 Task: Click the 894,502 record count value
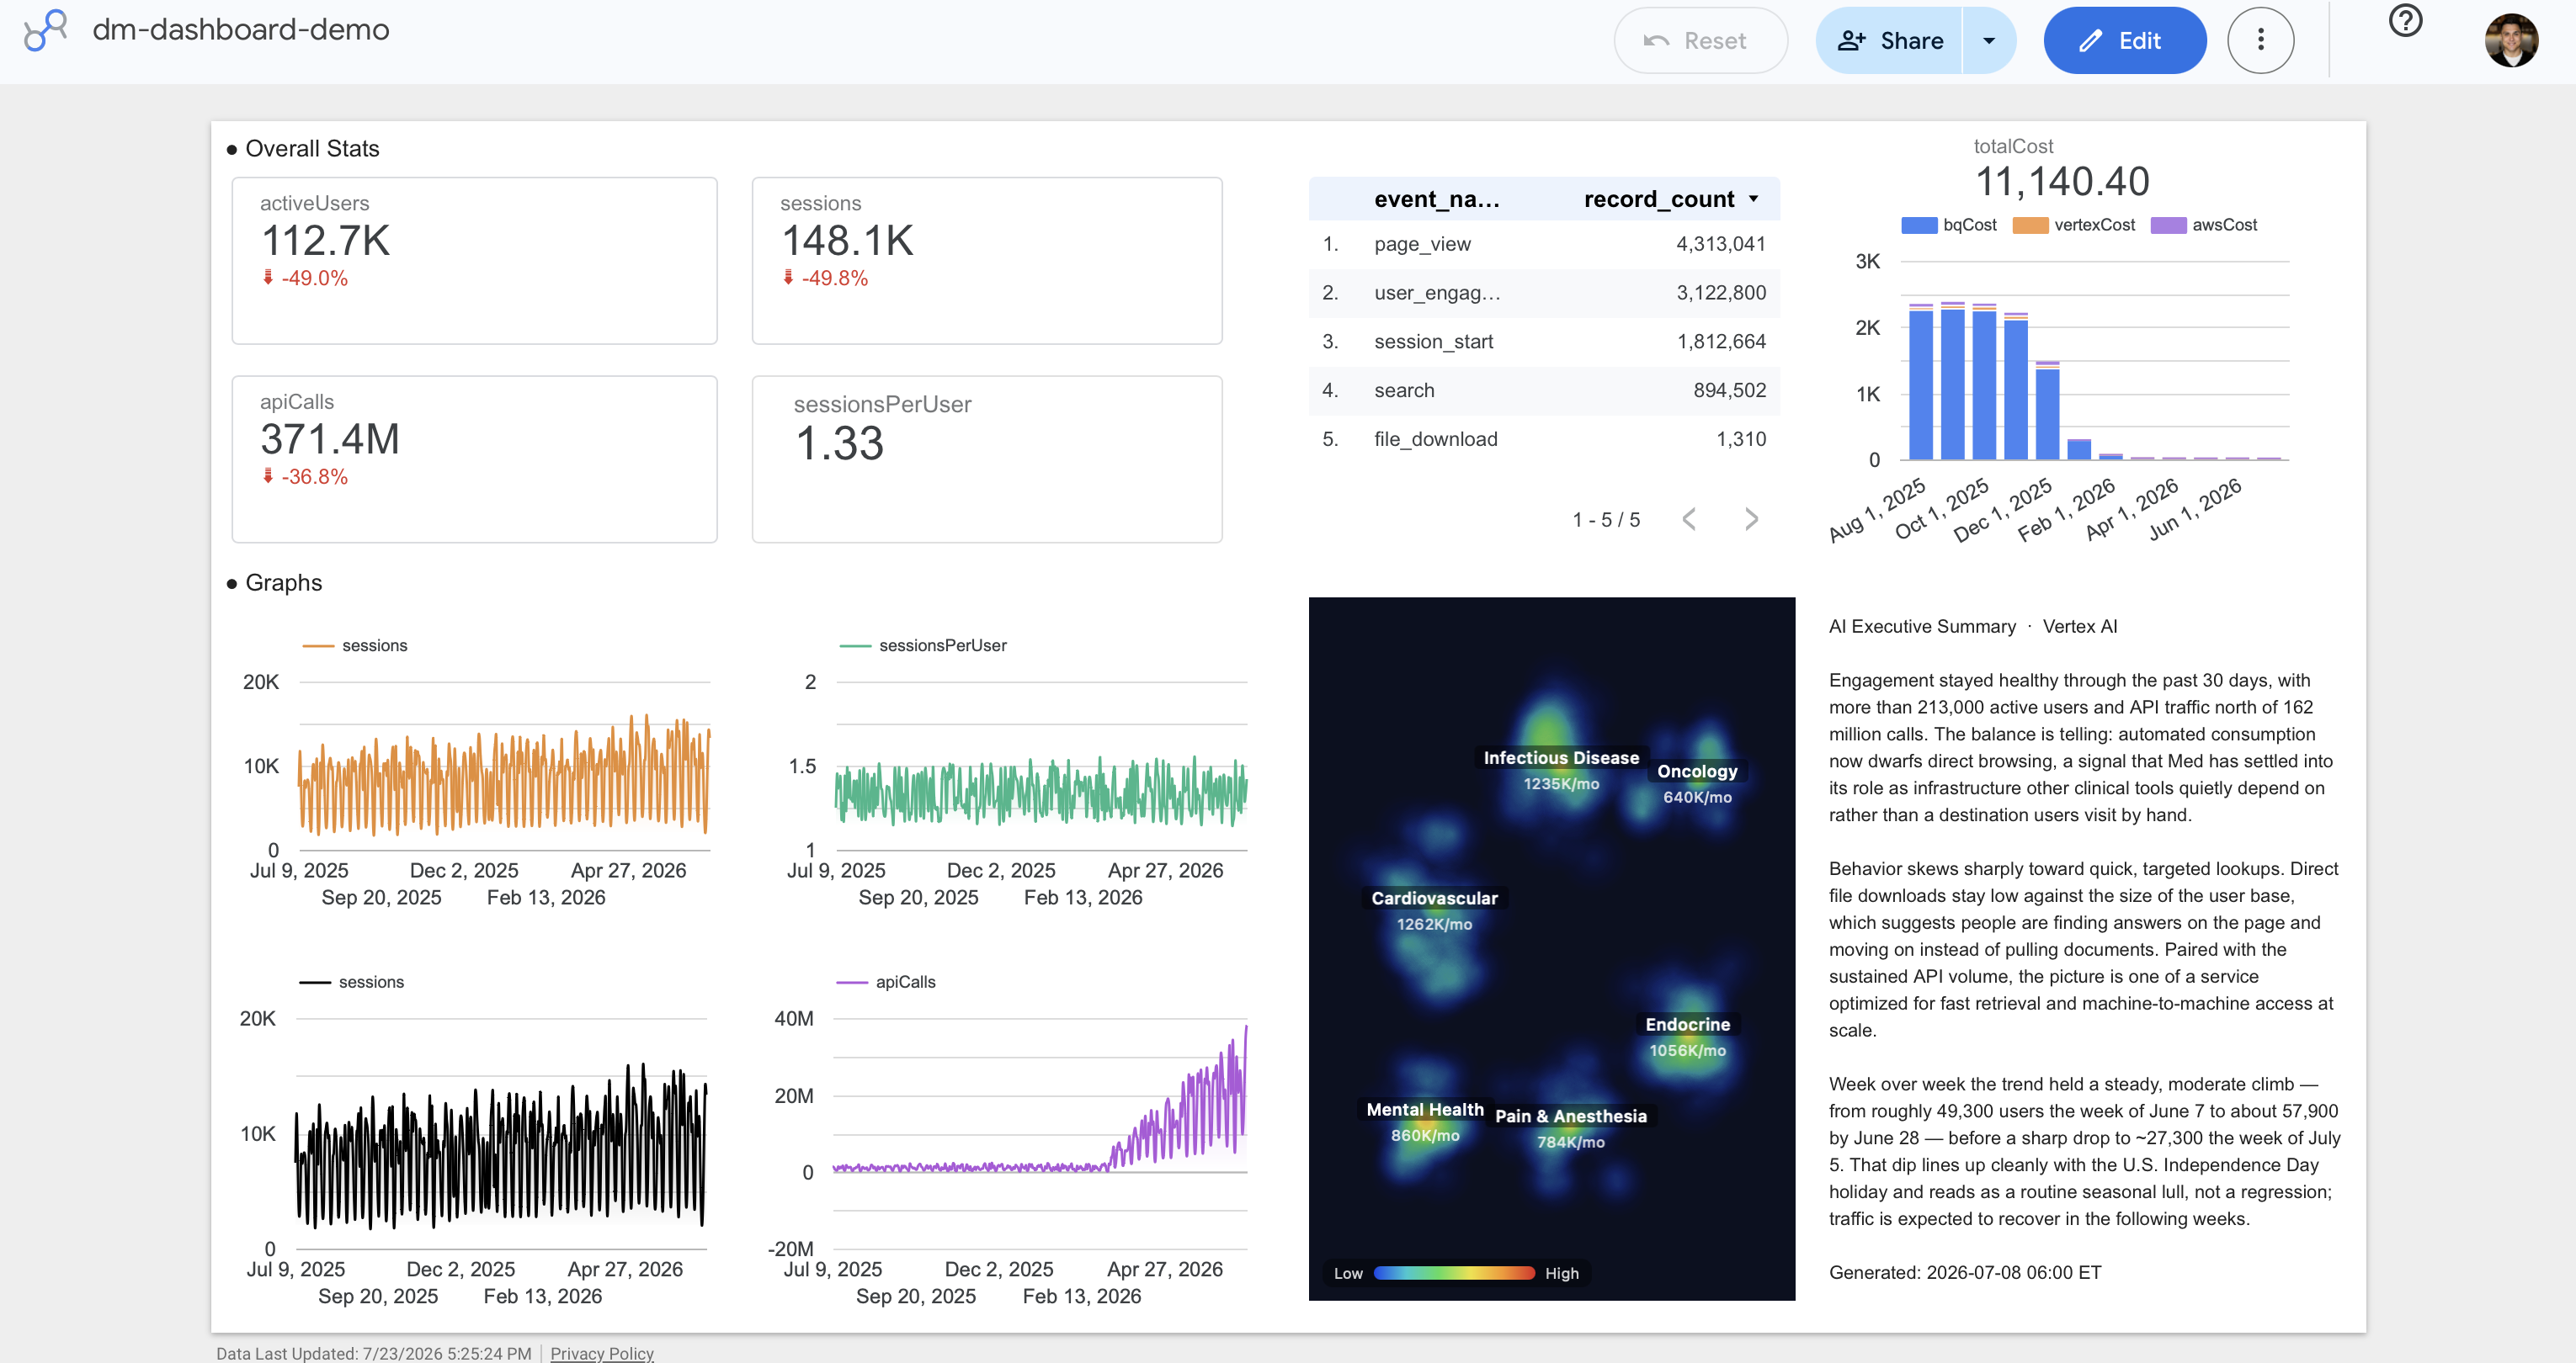click(1729, 390)
